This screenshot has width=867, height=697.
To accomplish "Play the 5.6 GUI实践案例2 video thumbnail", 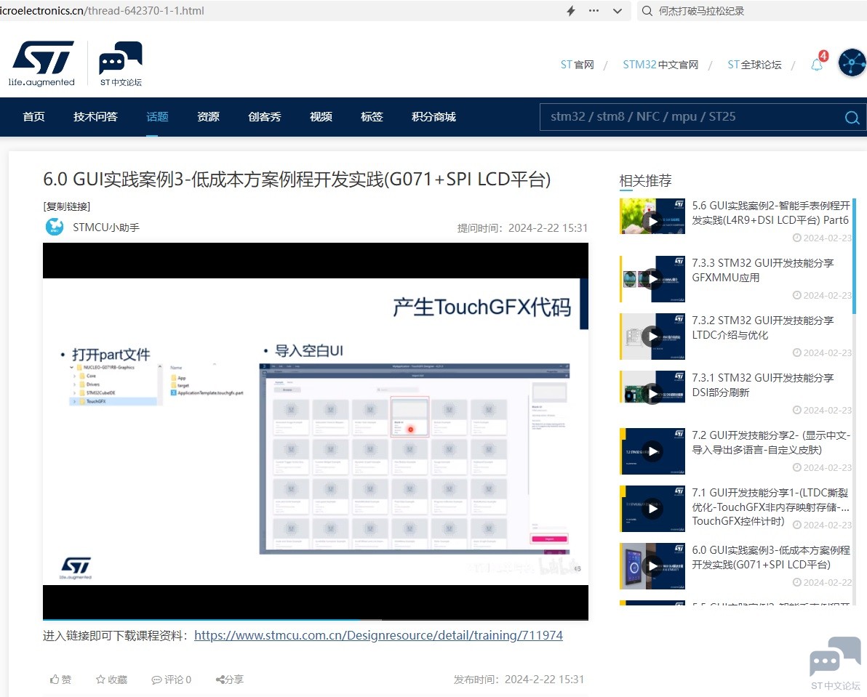I will [652, 216].
